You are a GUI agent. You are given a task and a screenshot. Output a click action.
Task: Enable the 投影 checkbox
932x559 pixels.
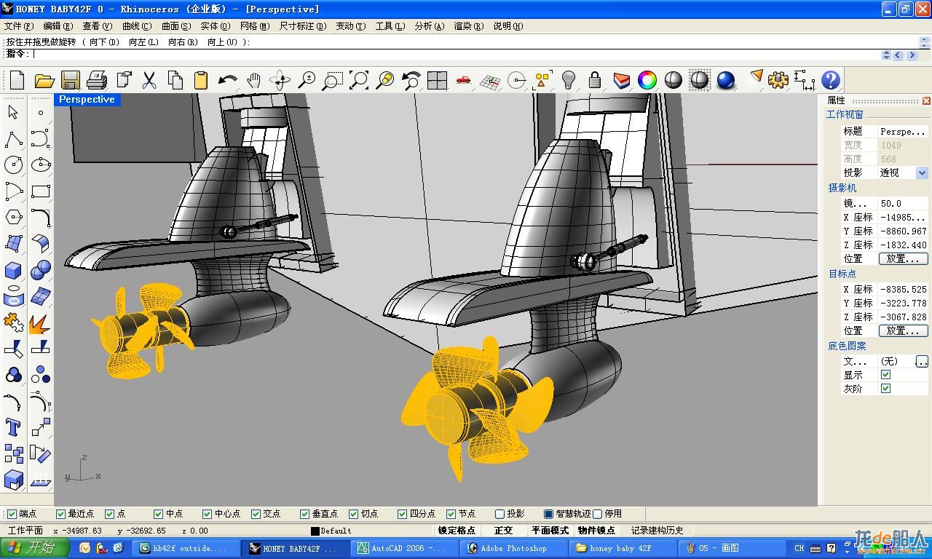pos(499,514)
